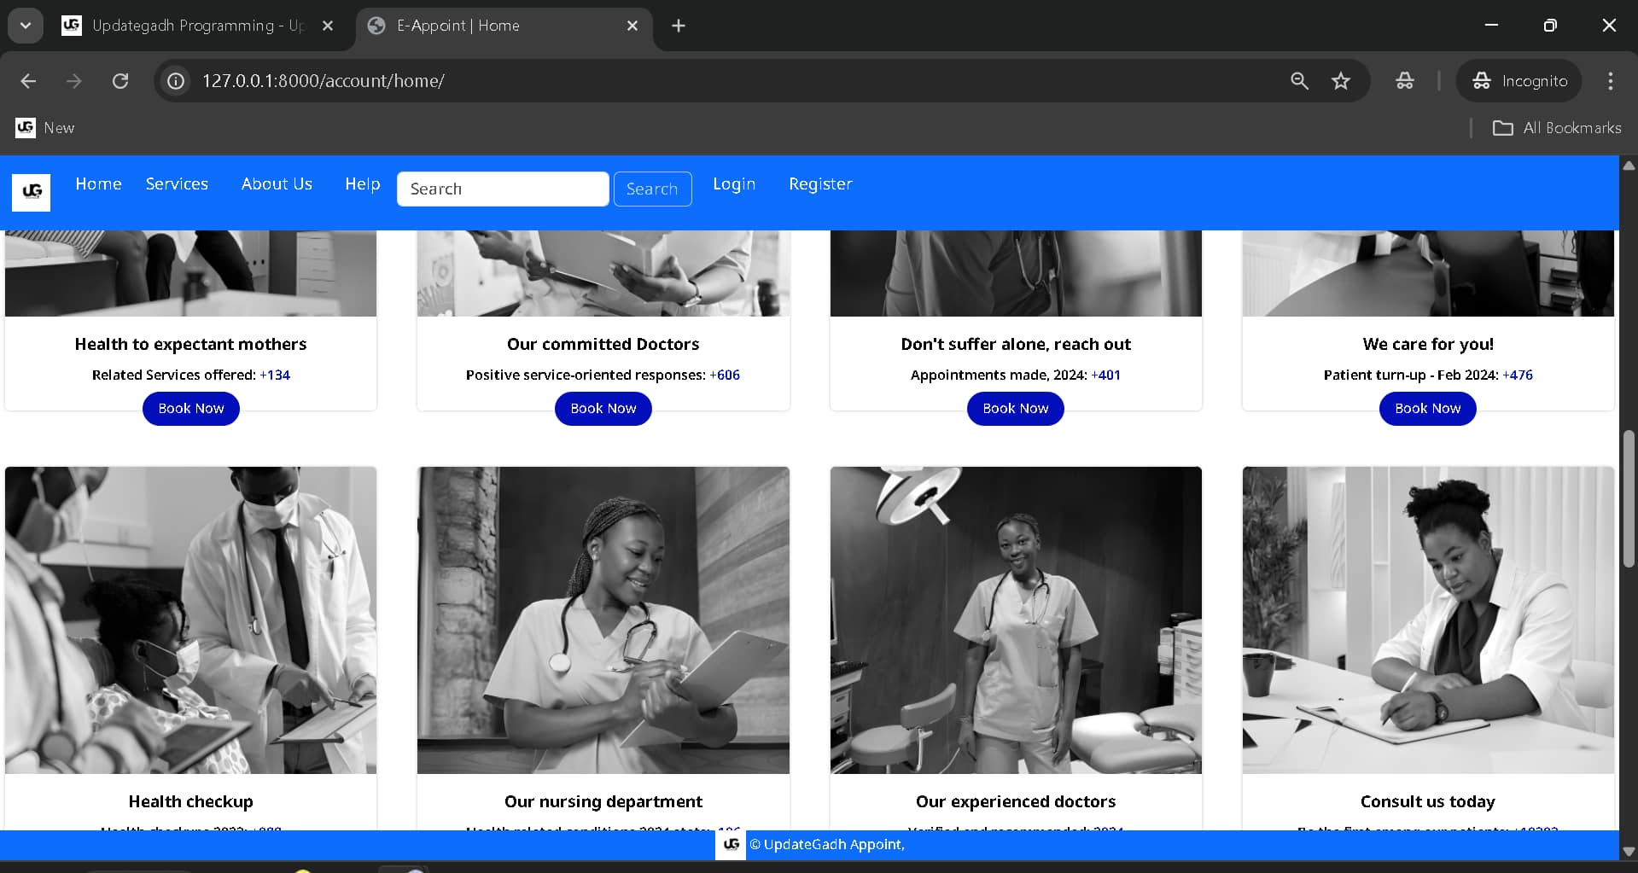Click inside the Search input box

(x=503, y=189)
